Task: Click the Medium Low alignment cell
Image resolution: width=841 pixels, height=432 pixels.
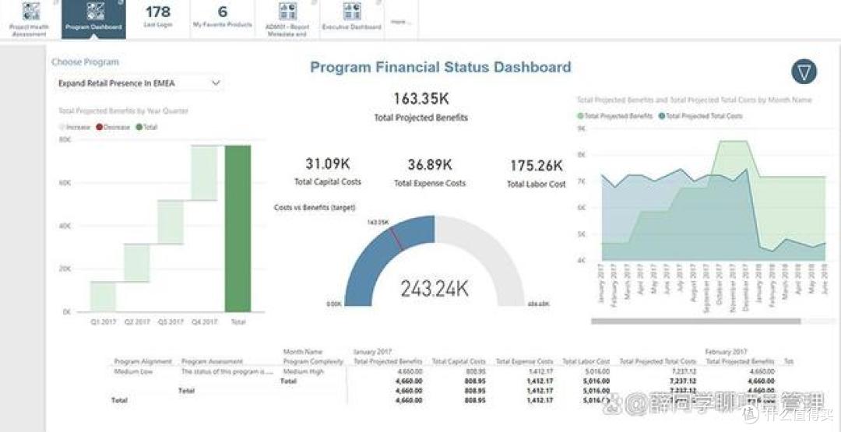Action: [x=133, y=371]
